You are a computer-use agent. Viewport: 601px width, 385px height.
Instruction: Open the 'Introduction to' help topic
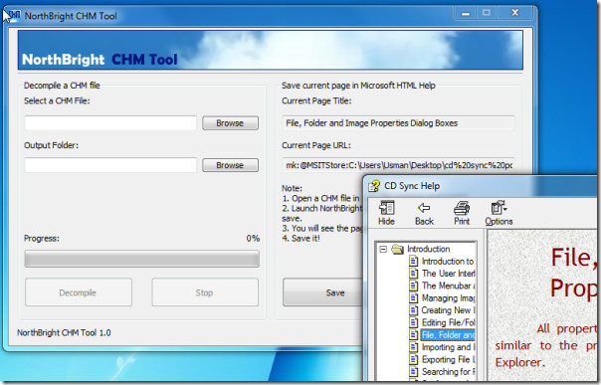tap(448, 262)
